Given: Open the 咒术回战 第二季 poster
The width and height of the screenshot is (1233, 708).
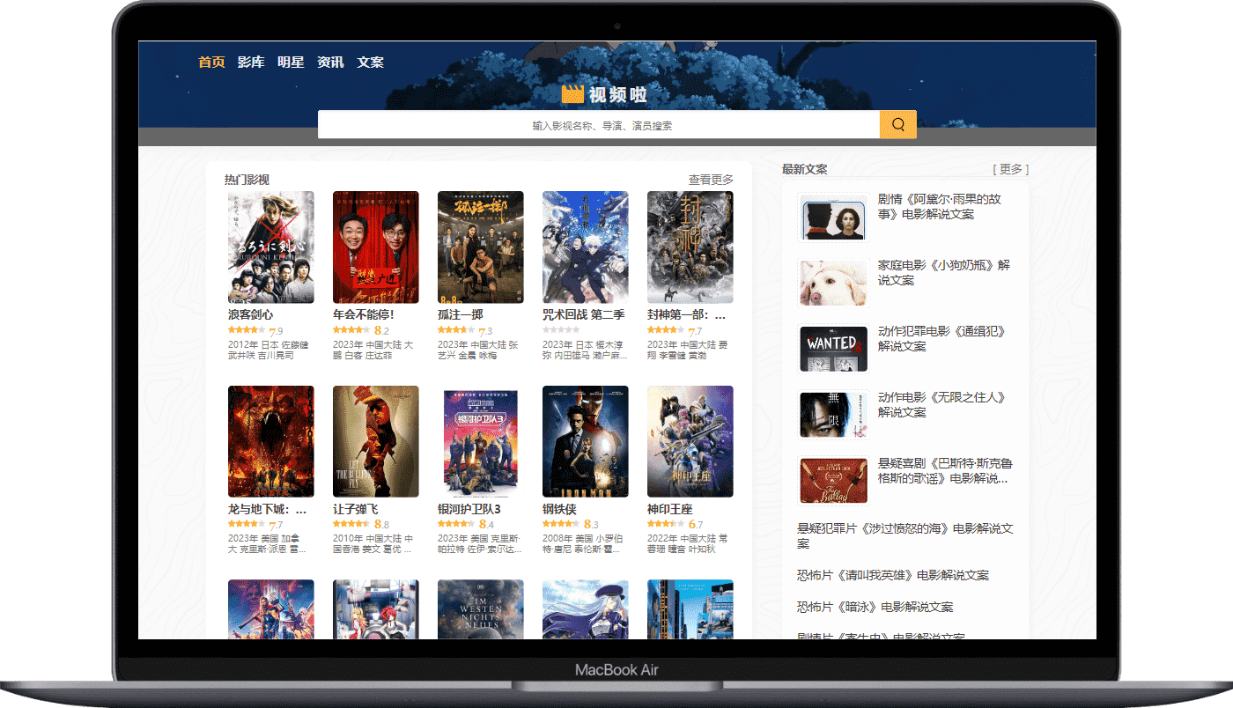Looking at the screenshot, I should pos(586,247).
